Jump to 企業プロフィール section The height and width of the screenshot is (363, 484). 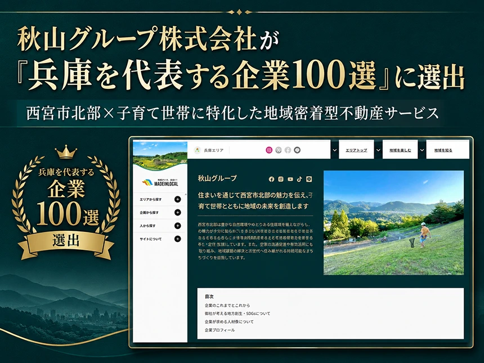point(219,330)
